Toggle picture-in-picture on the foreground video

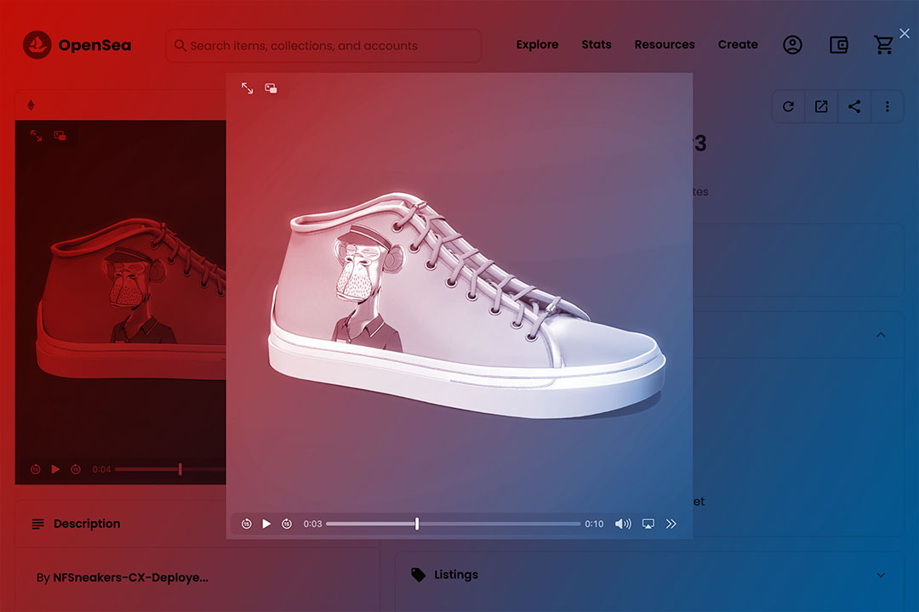pos(271,88)
